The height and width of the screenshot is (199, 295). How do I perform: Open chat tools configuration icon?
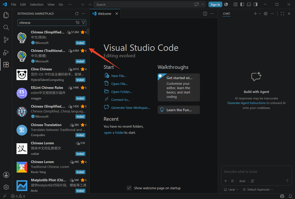pyautogui.click(x=252, y=181)
